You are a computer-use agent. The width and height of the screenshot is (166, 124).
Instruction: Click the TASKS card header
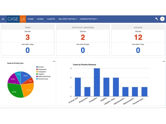(28, 27)
